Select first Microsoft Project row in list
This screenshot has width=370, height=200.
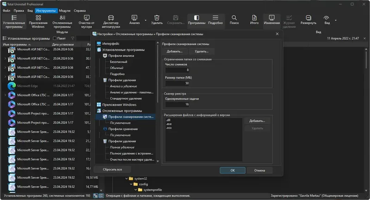(x=46, y=114)
